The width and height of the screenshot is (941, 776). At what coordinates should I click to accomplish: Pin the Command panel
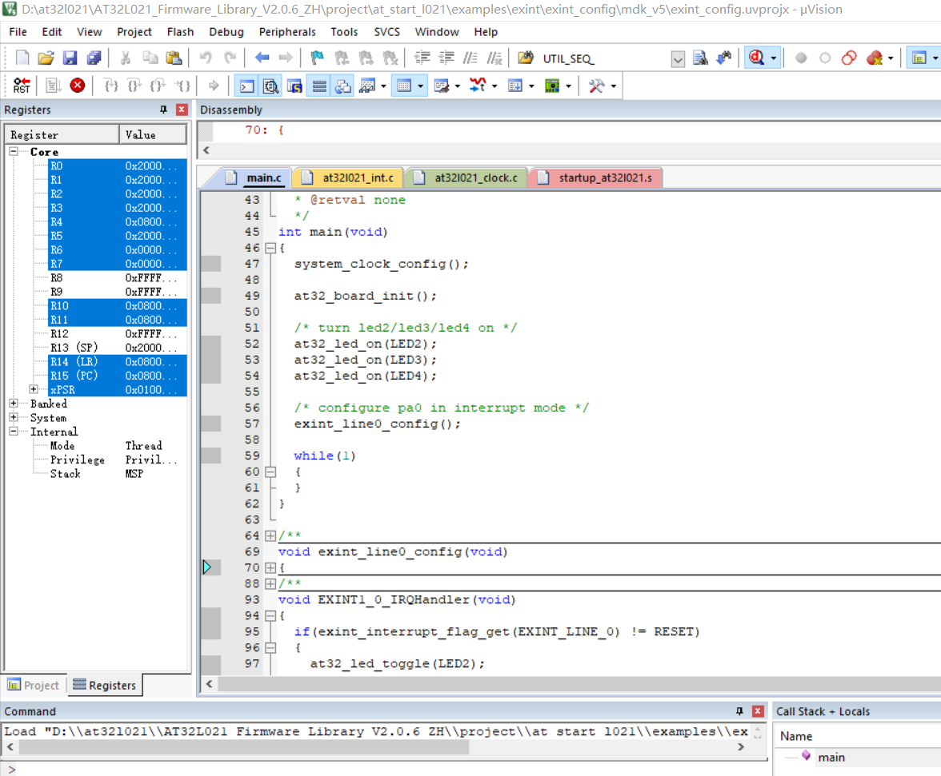point(739,711)
